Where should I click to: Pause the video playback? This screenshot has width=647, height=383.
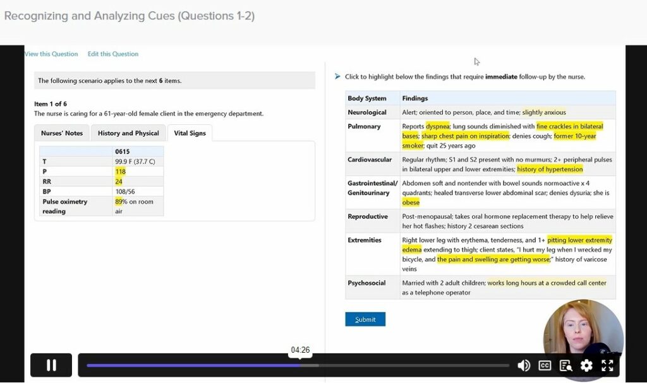pos(51,365)
